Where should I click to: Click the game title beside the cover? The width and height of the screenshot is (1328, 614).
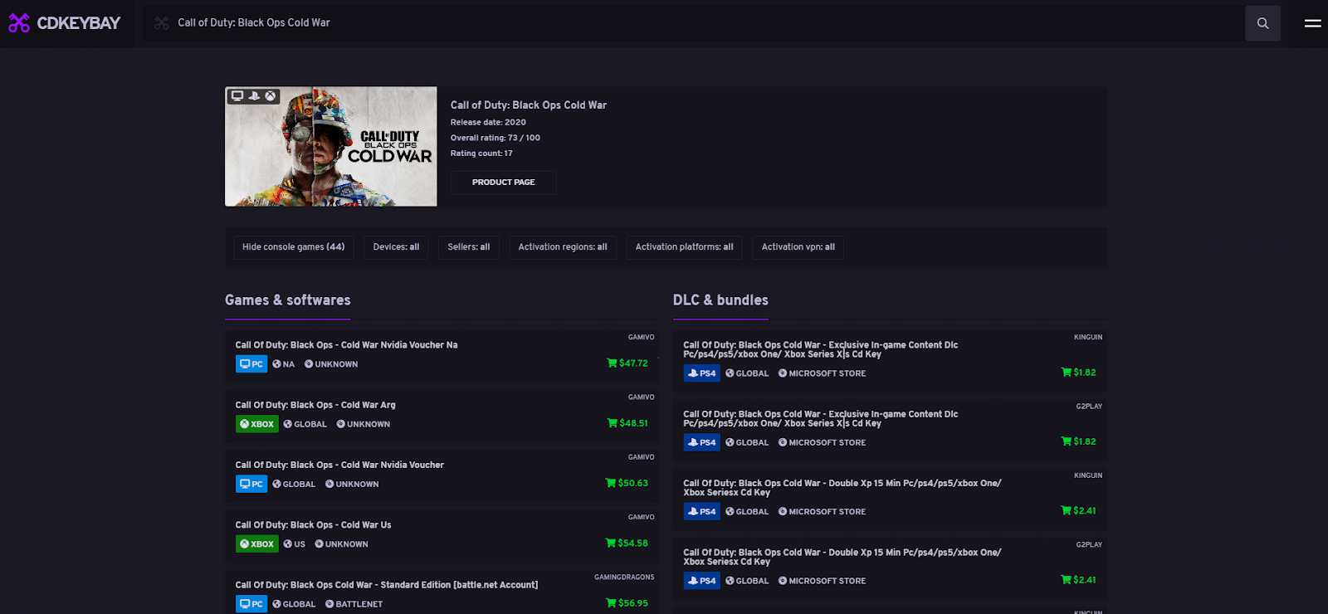pyautogui.click(x=529, y=105)
